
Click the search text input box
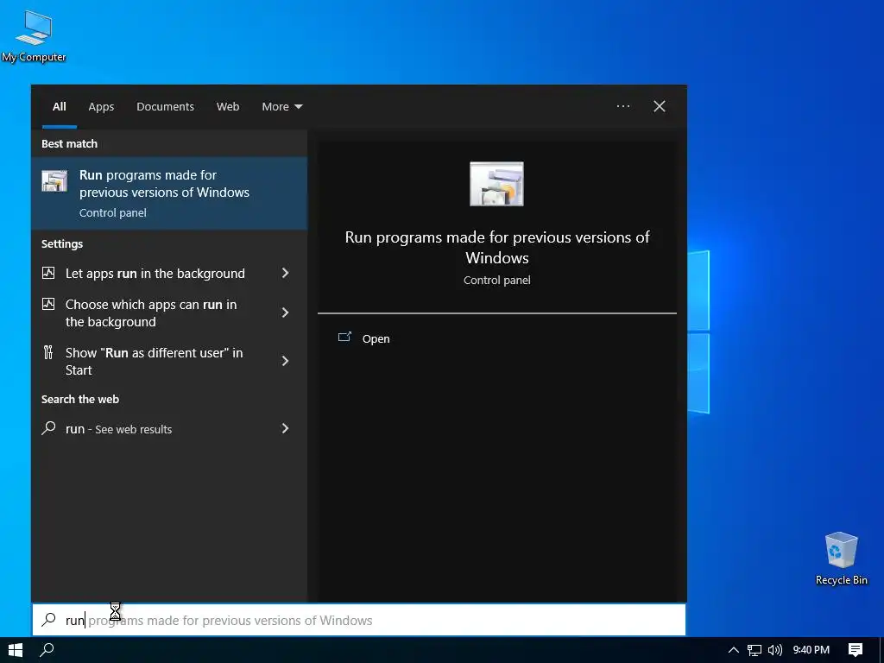[x=359, y=620]
